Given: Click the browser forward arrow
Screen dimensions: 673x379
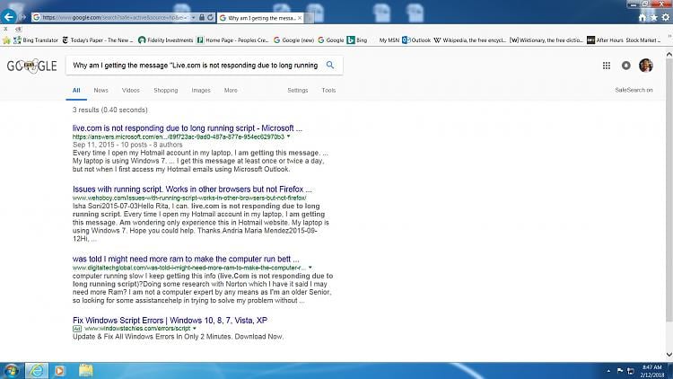Looking at the screenshot, I should 23,17.
